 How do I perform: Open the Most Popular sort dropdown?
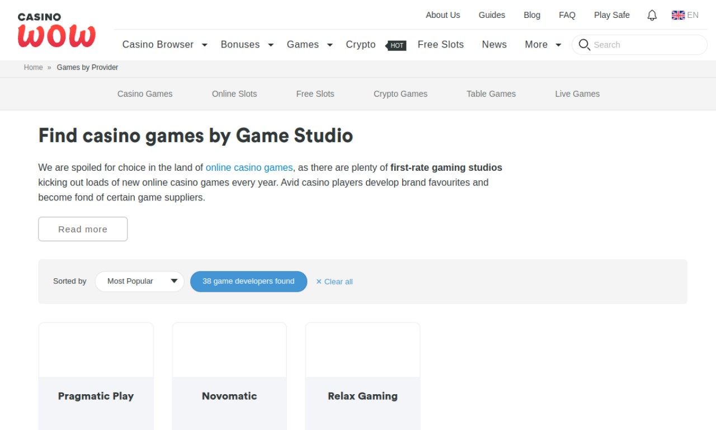pos(139,281)
